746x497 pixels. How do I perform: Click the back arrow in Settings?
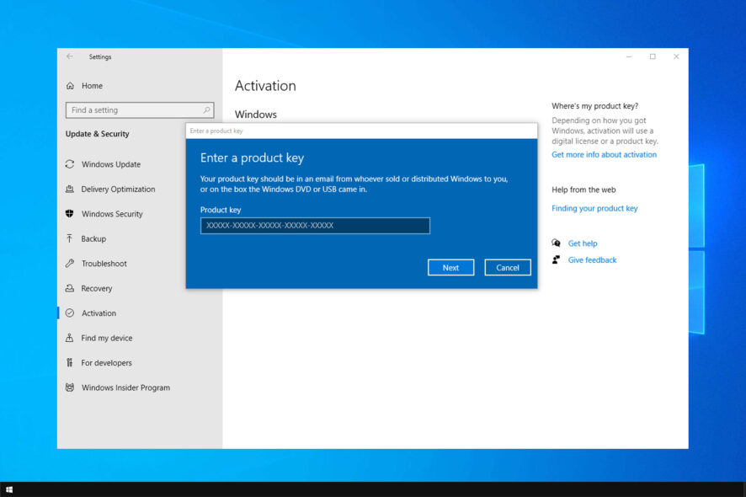tap(70, 56)
